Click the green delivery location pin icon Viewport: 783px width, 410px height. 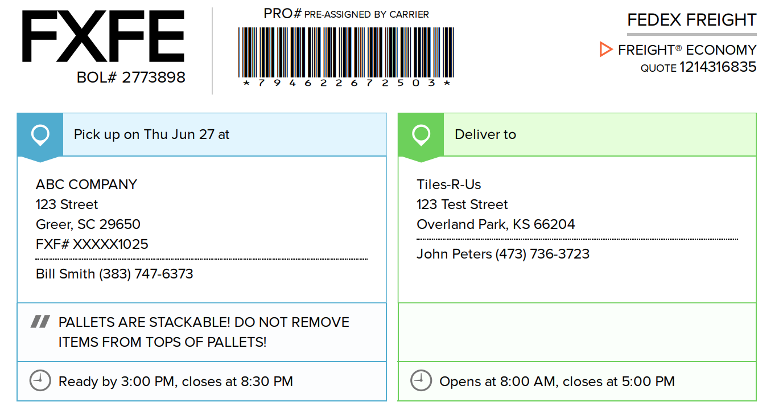pos(421,136)
